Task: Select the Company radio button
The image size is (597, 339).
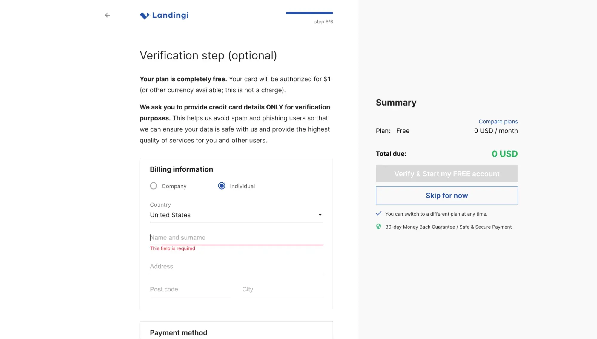Action: (154, 186)
